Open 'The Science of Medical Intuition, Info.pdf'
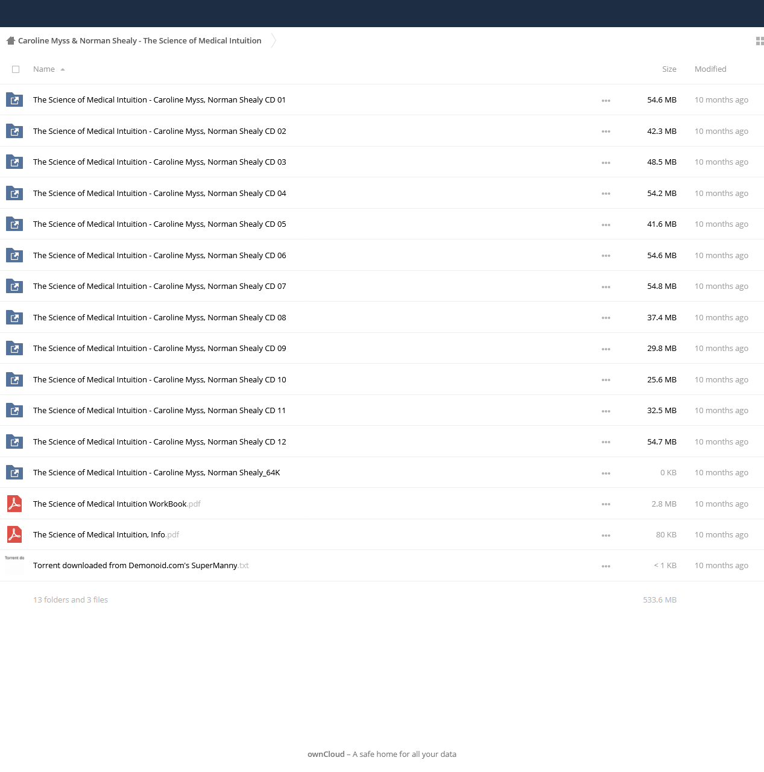This screenshot has width=764, height=772. pos(106,534)
